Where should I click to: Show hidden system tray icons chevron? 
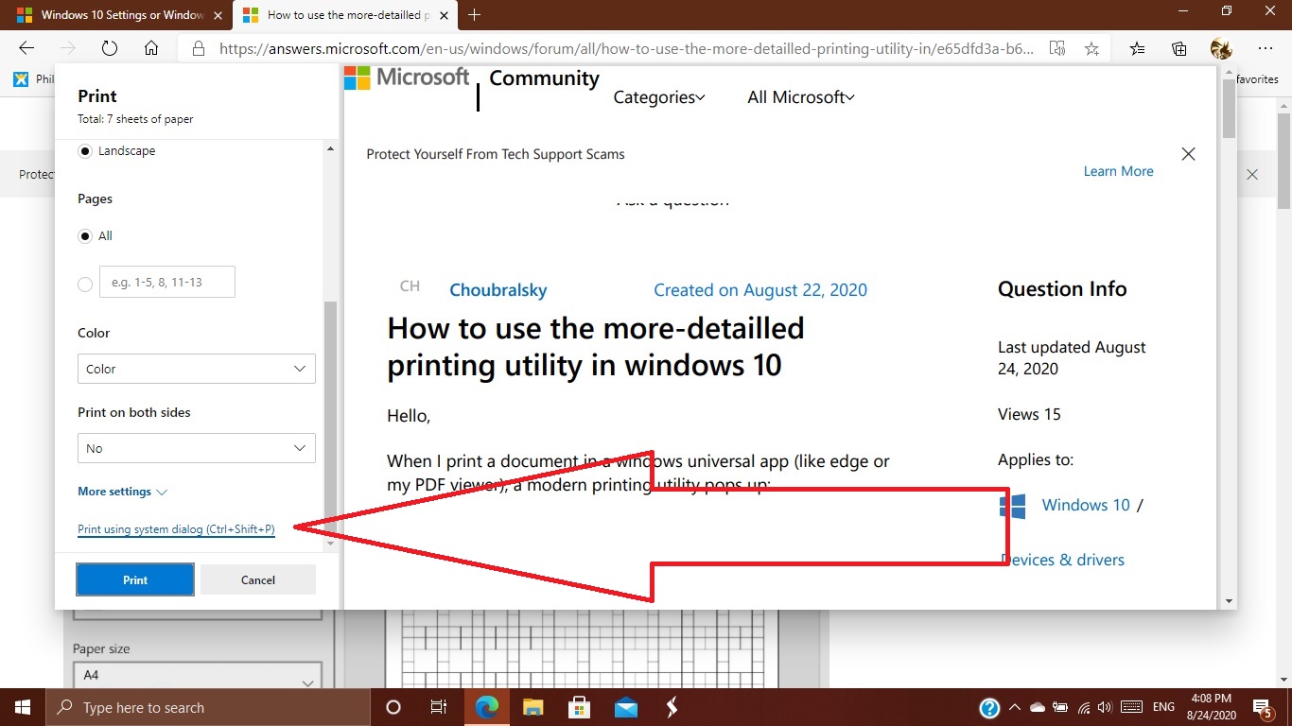[x=1015, y=707]
